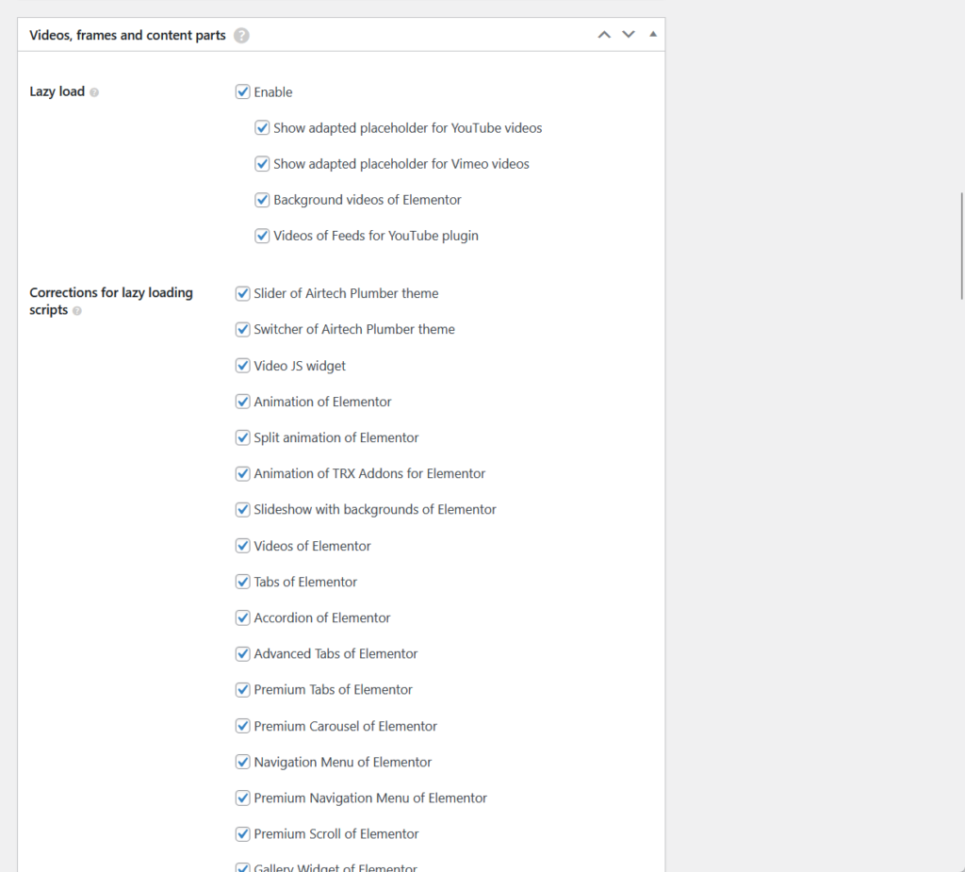
Task: Uncheck Show adapted placeholder for YouTube videos
Action: pyautogui.click(x=262, y=127)
